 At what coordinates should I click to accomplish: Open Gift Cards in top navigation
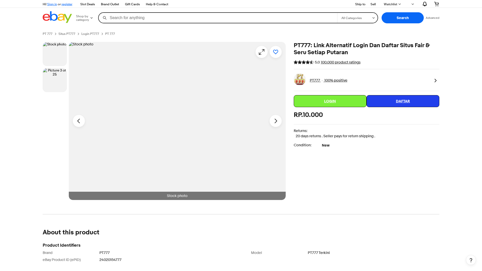[x=132, y=4]
